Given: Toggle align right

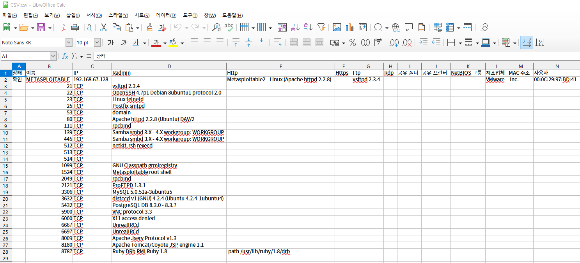Looking at the screenshot, I should click(x=220, y=42).
